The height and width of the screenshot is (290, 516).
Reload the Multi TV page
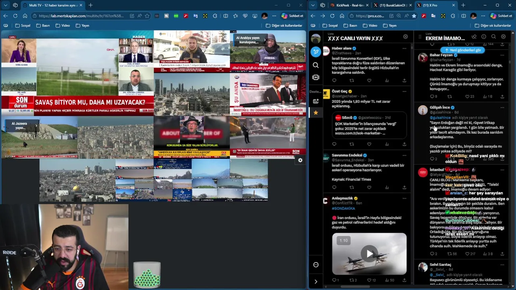click(15, 16)
